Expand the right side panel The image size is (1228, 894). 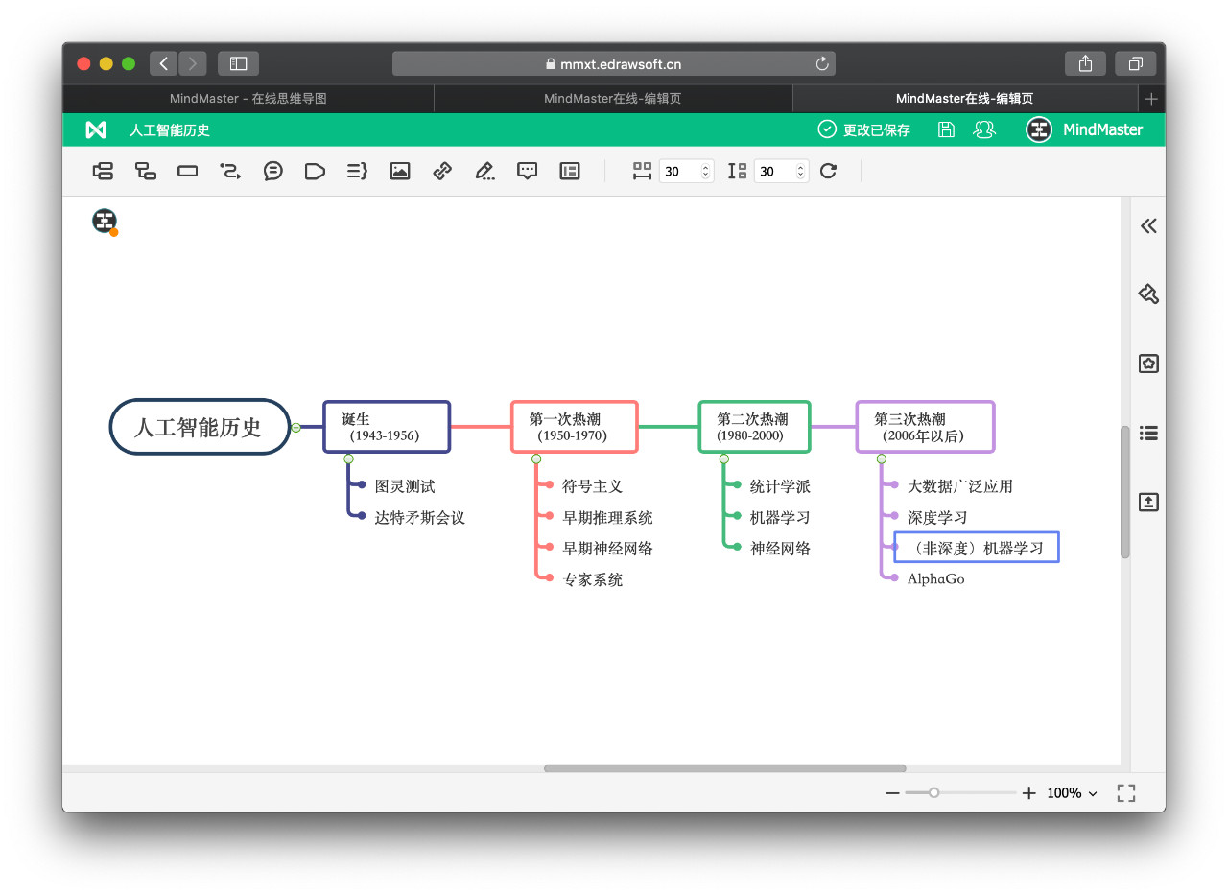click(1148, 226)
